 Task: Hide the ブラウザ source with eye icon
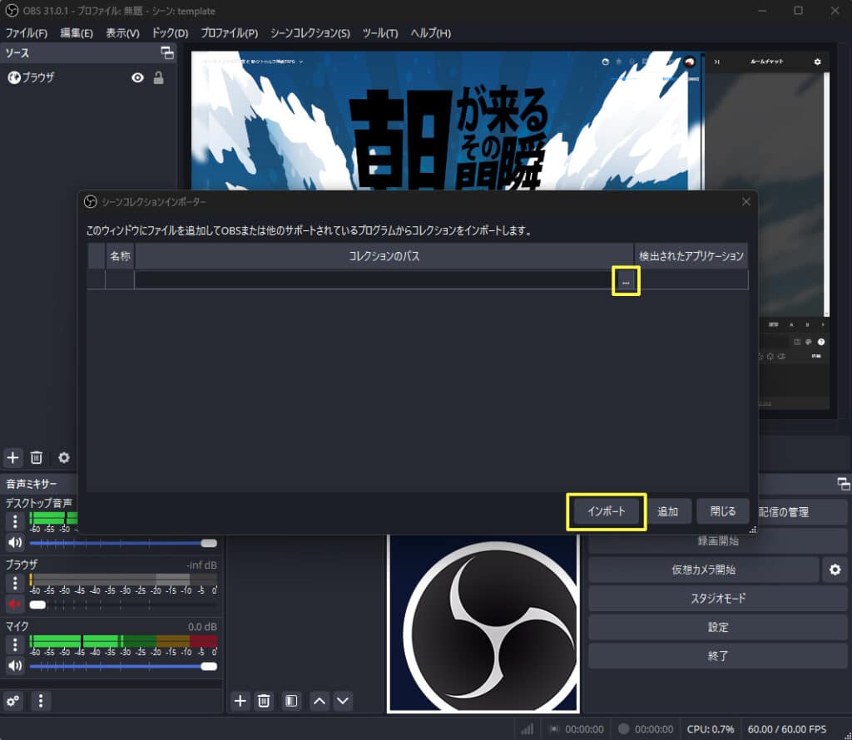(137, 77)
